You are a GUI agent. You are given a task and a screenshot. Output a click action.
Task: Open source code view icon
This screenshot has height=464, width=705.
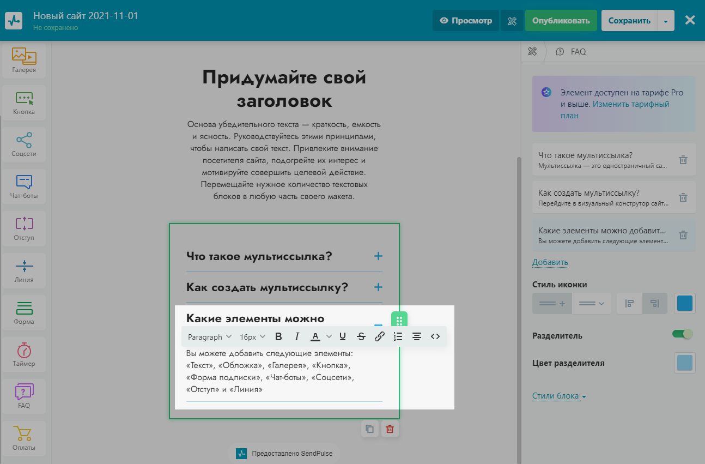tap(435, 336)
